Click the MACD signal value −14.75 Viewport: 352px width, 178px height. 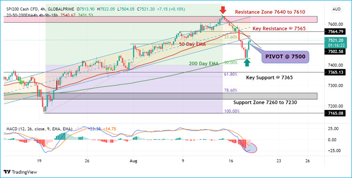[109, 129]
